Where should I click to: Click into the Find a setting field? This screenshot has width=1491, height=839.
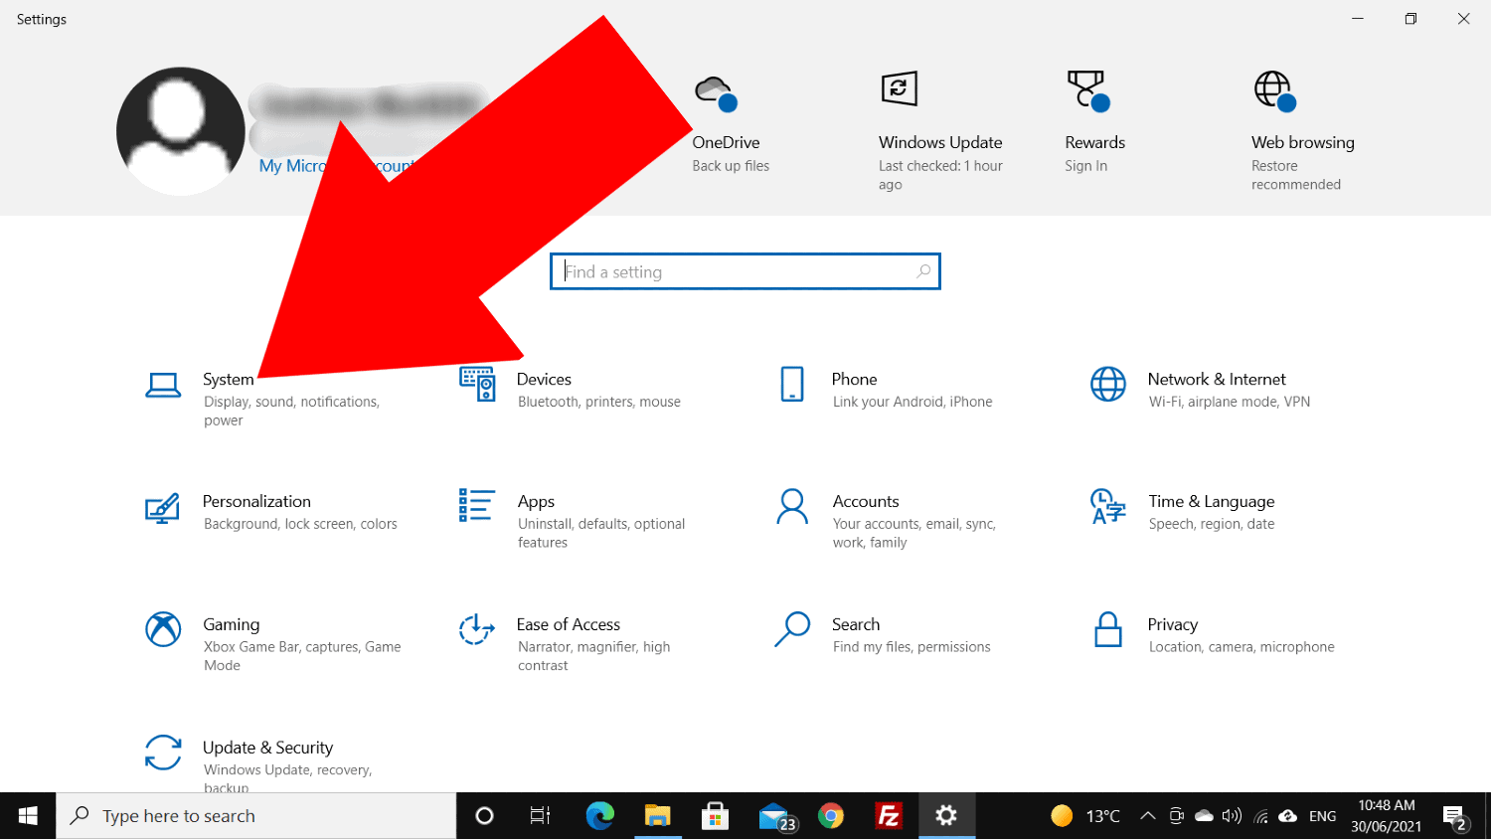pyautogui.click(x=745, y=271)
